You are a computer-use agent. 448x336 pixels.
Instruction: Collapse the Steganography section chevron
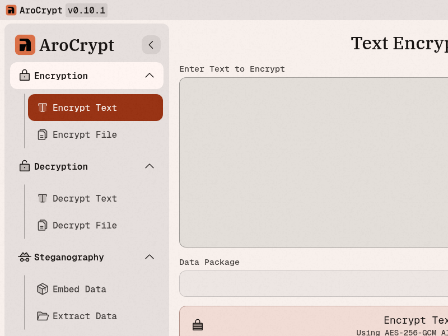(150, 257)
